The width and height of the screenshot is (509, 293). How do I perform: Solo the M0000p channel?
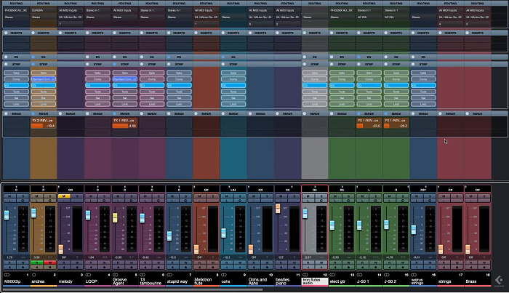[23, 196]
